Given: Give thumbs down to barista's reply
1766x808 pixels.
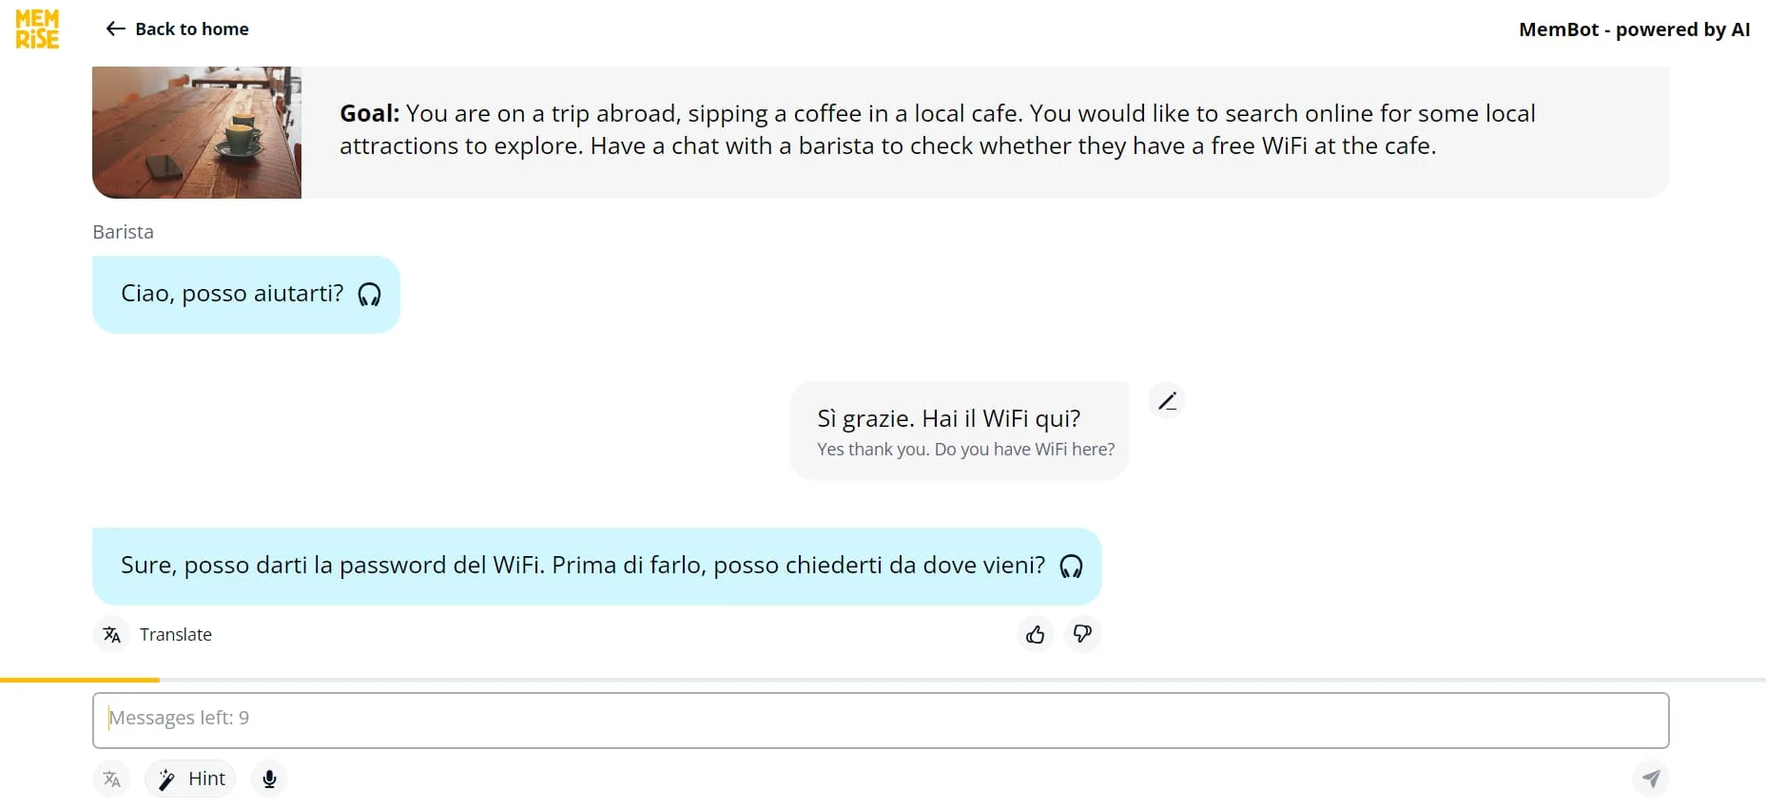Looking at the screenshot, I should pos(1082,634).
